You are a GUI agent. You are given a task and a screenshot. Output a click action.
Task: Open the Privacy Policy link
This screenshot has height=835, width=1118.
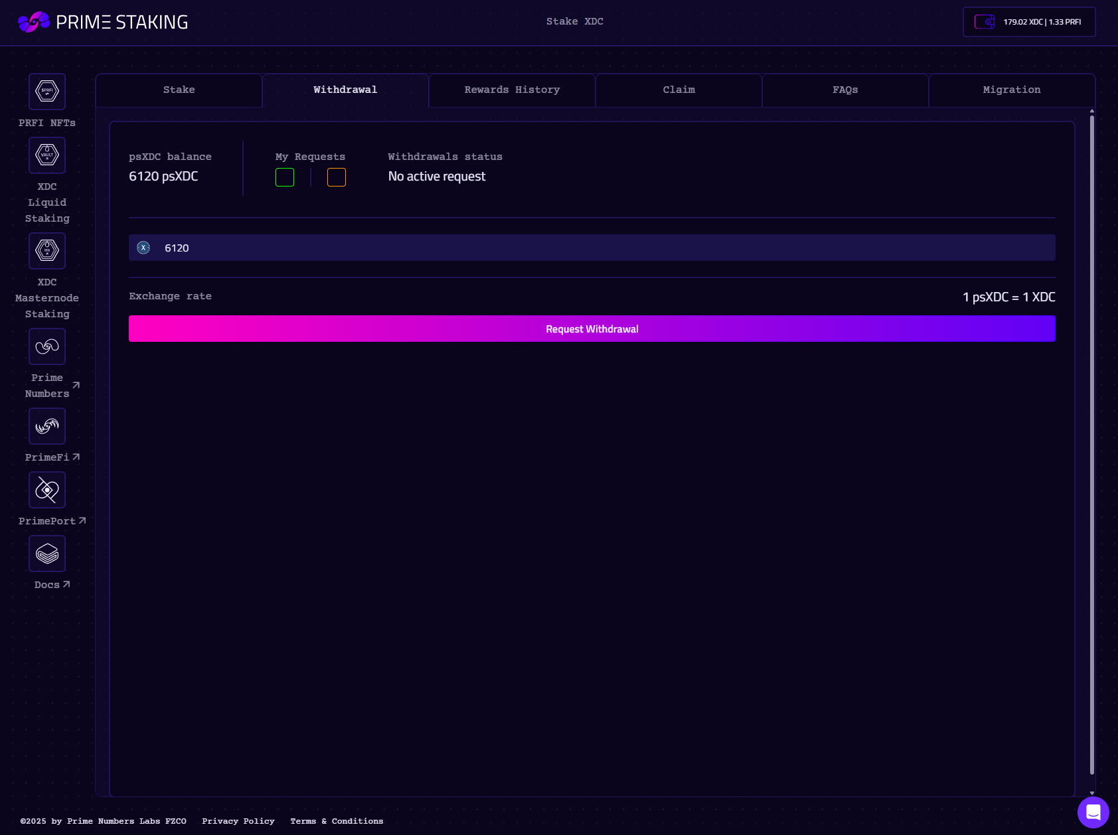[x=238, y=821]
